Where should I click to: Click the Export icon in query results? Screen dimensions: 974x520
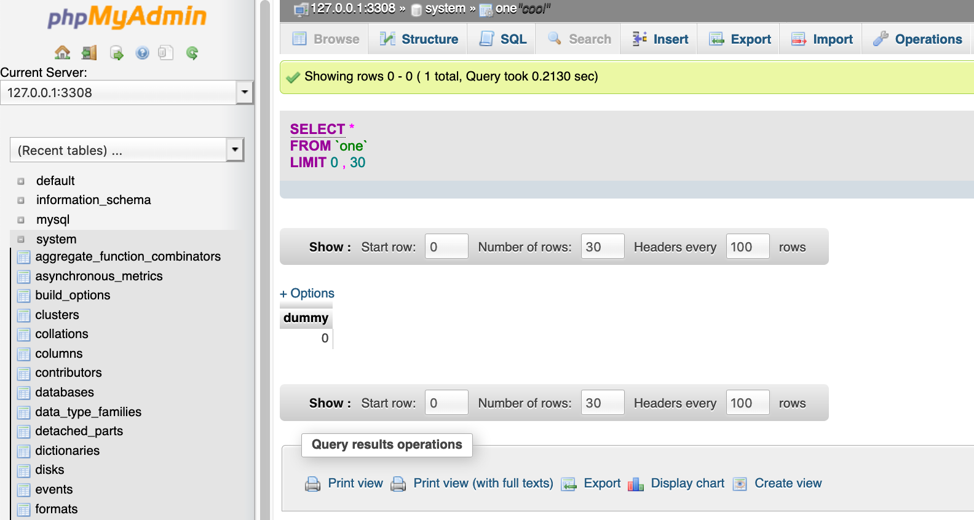[x=569, y=484]
